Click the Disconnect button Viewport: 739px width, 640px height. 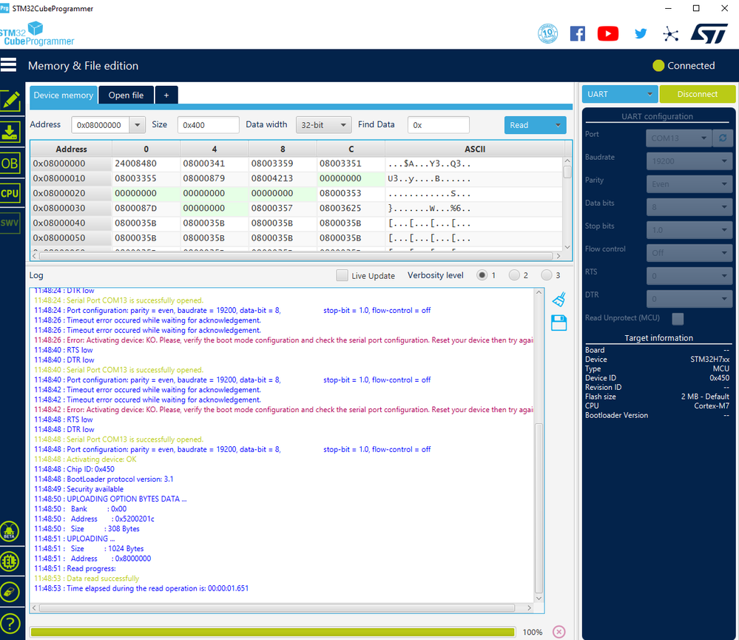[x=697, y=94]
